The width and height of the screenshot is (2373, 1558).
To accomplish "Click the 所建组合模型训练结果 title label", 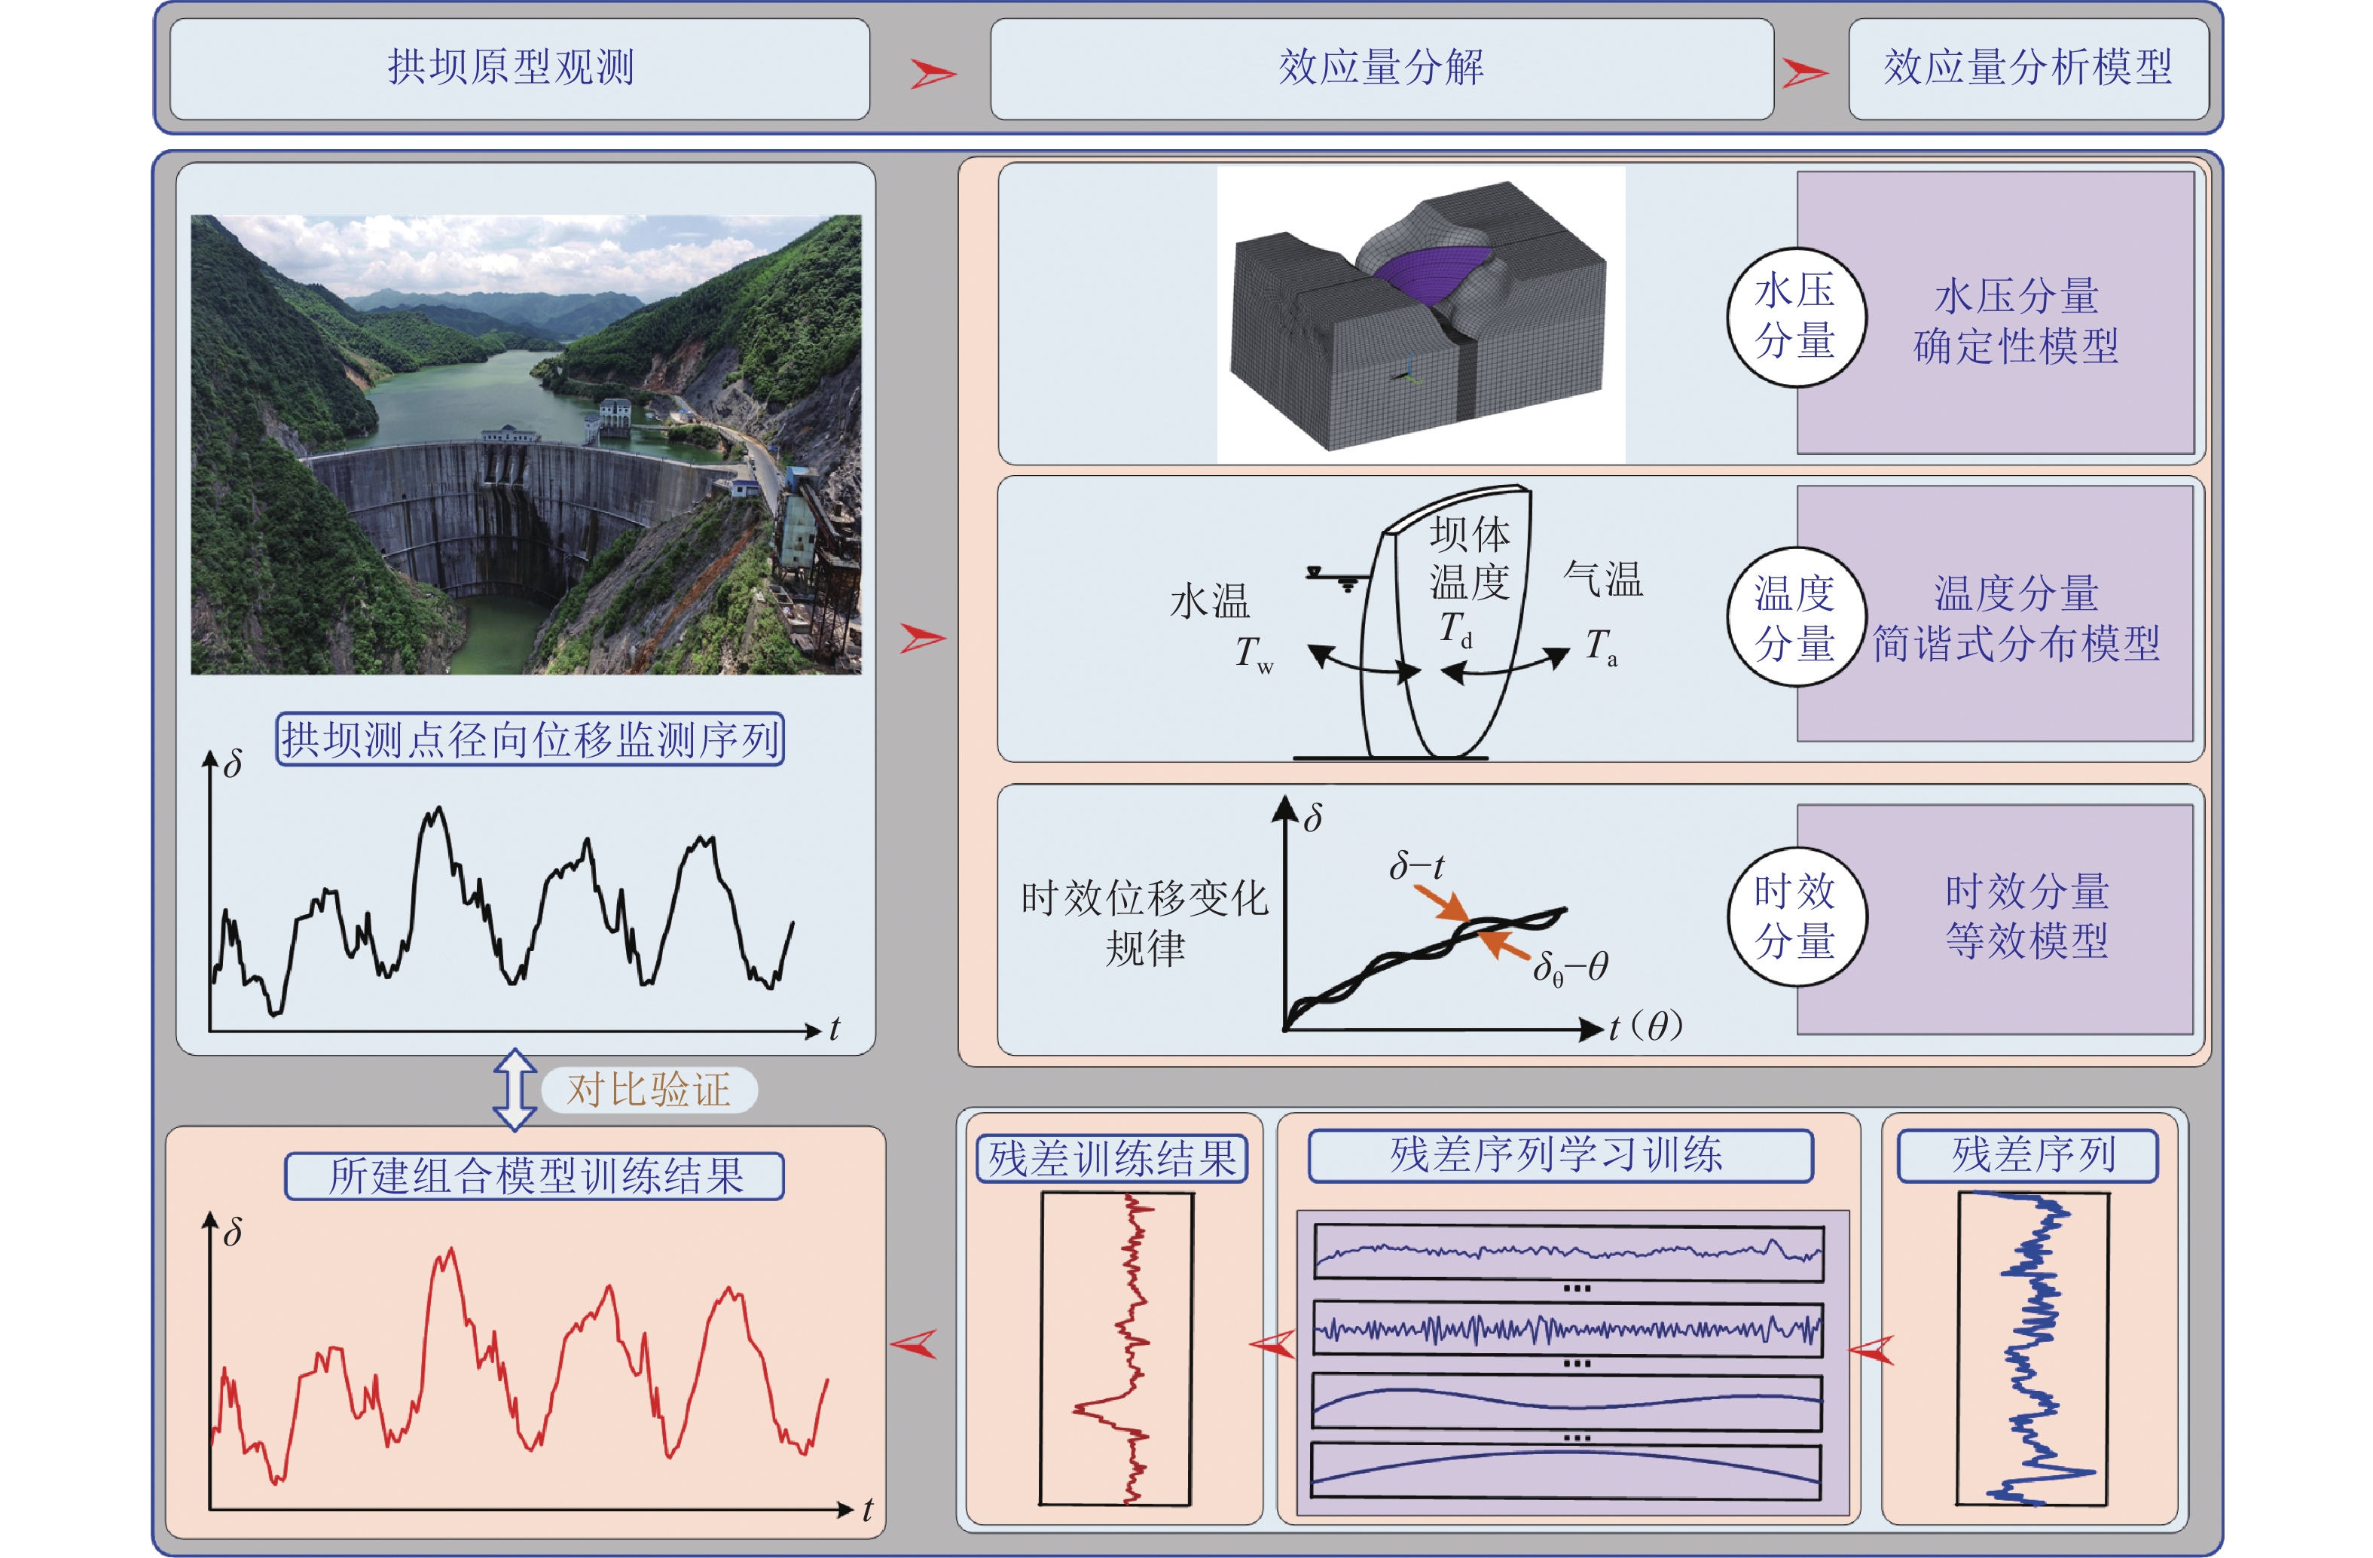I will [534, 1176].
